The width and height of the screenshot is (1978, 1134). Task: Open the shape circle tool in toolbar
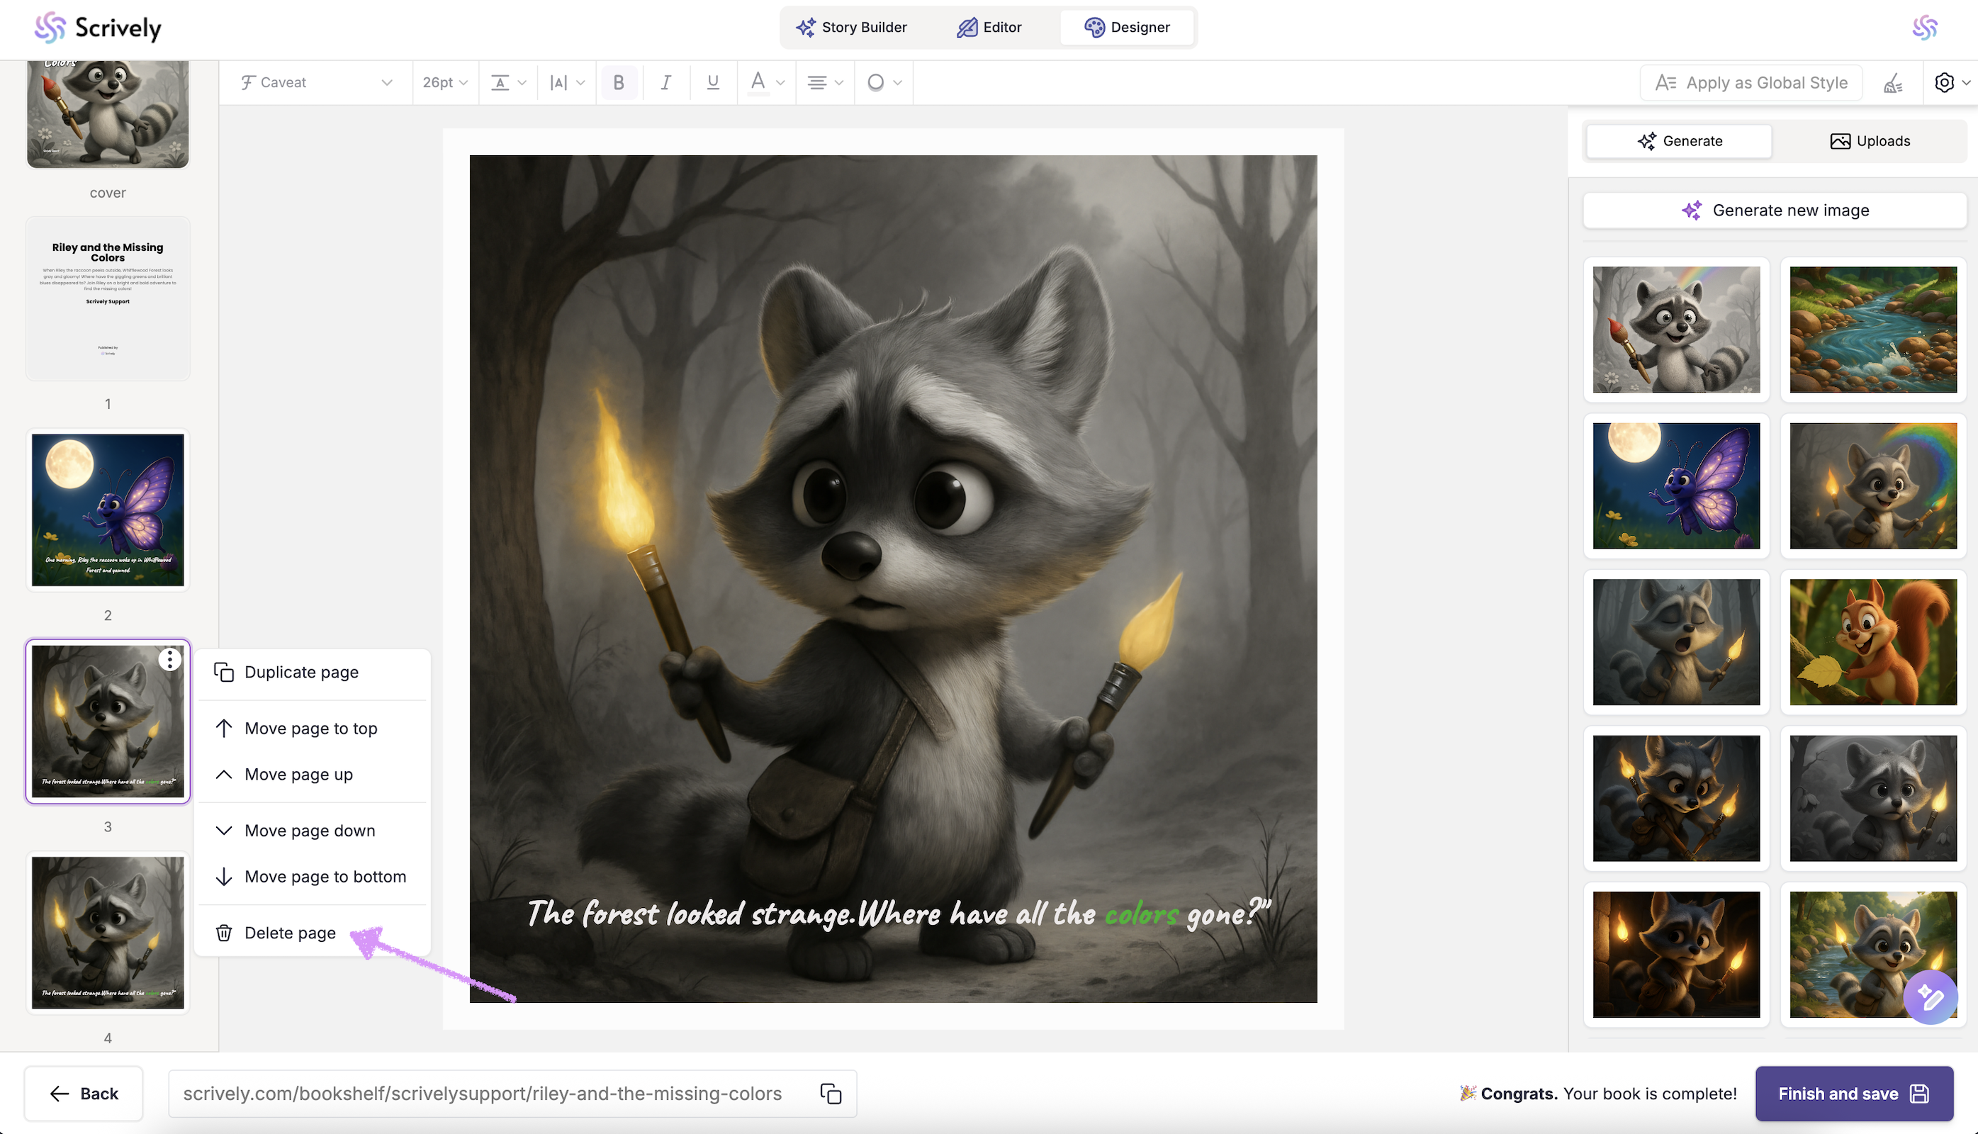[882, 82]
